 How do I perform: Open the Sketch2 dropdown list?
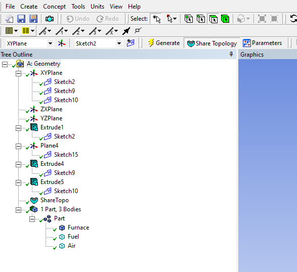click(119, 43)
